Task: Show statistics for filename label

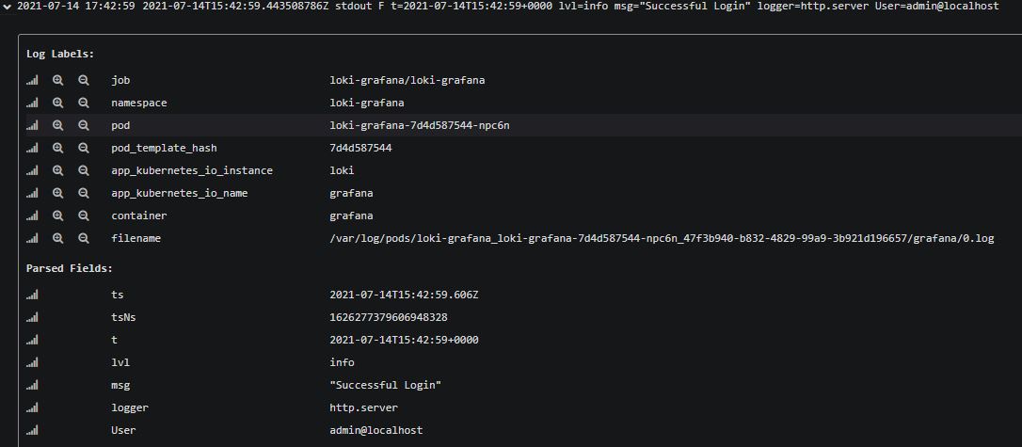Action: [32, 239]
